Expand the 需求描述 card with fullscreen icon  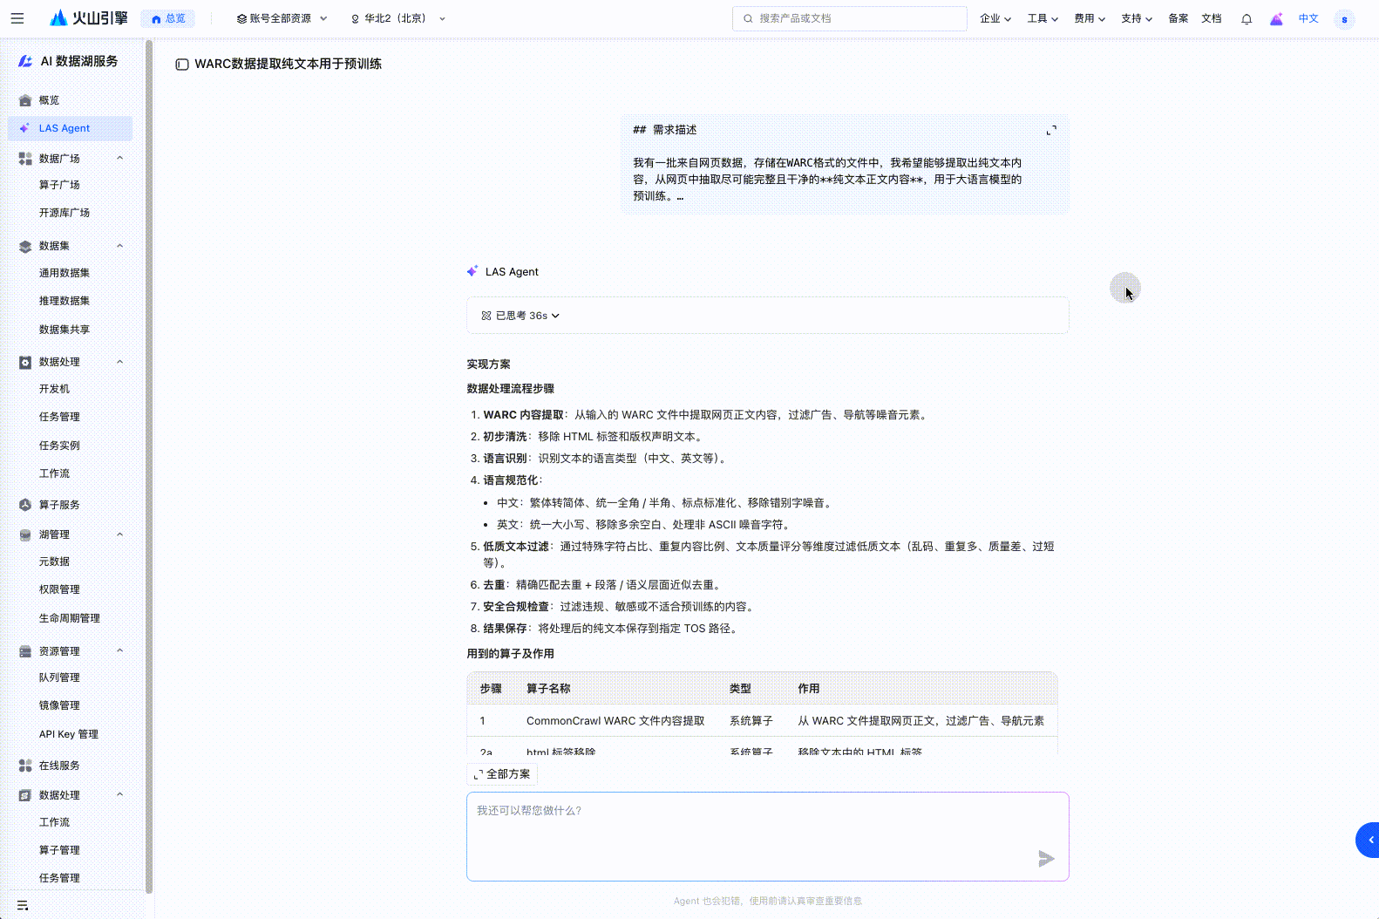pyautogui.click(x=1051, y=131)
